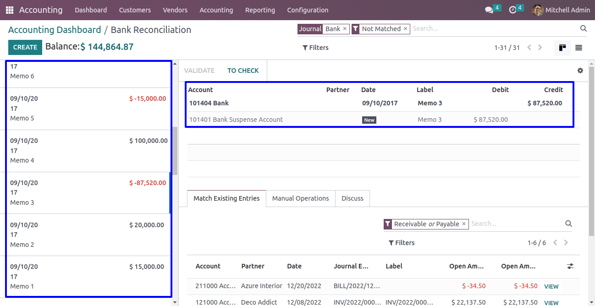
Task: Open the activities clock icon
Action: [x=512, y=10]
